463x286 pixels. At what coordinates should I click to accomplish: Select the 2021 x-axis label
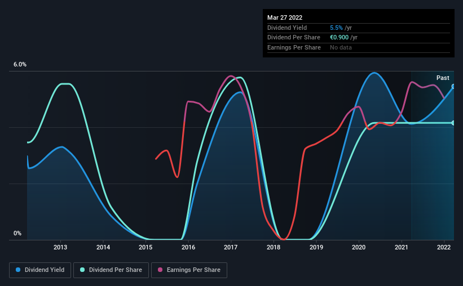coord(402,247)
